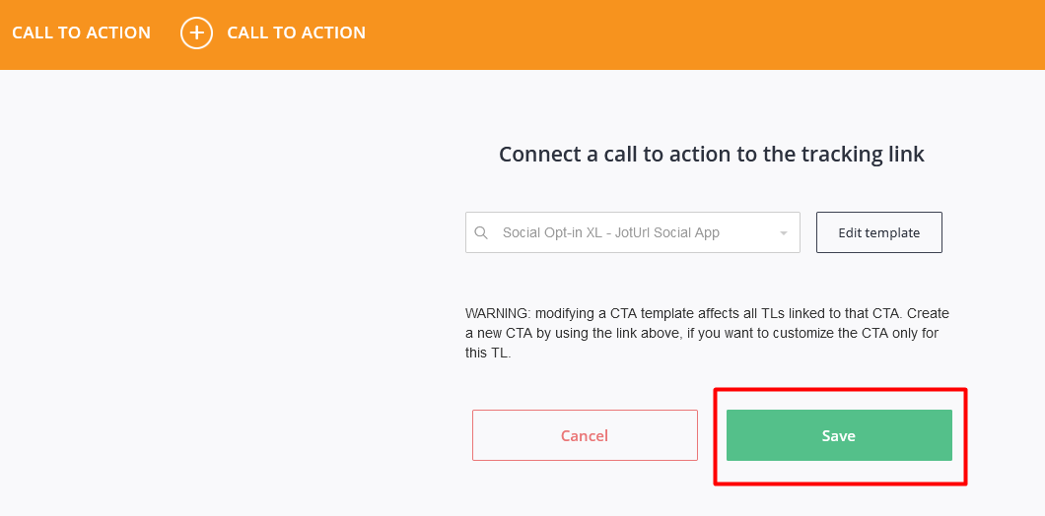Open the Social Opt-in XL template combo box
1045x516 pixels.
[633, 232]
